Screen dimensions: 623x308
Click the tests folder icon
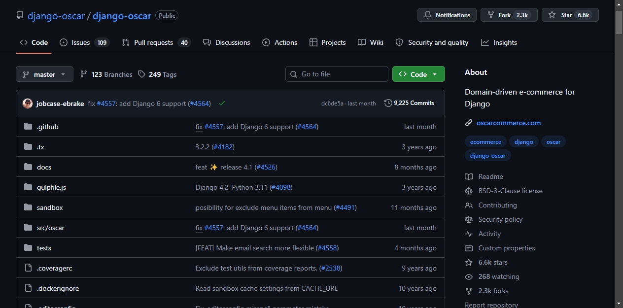click(28, 248)
